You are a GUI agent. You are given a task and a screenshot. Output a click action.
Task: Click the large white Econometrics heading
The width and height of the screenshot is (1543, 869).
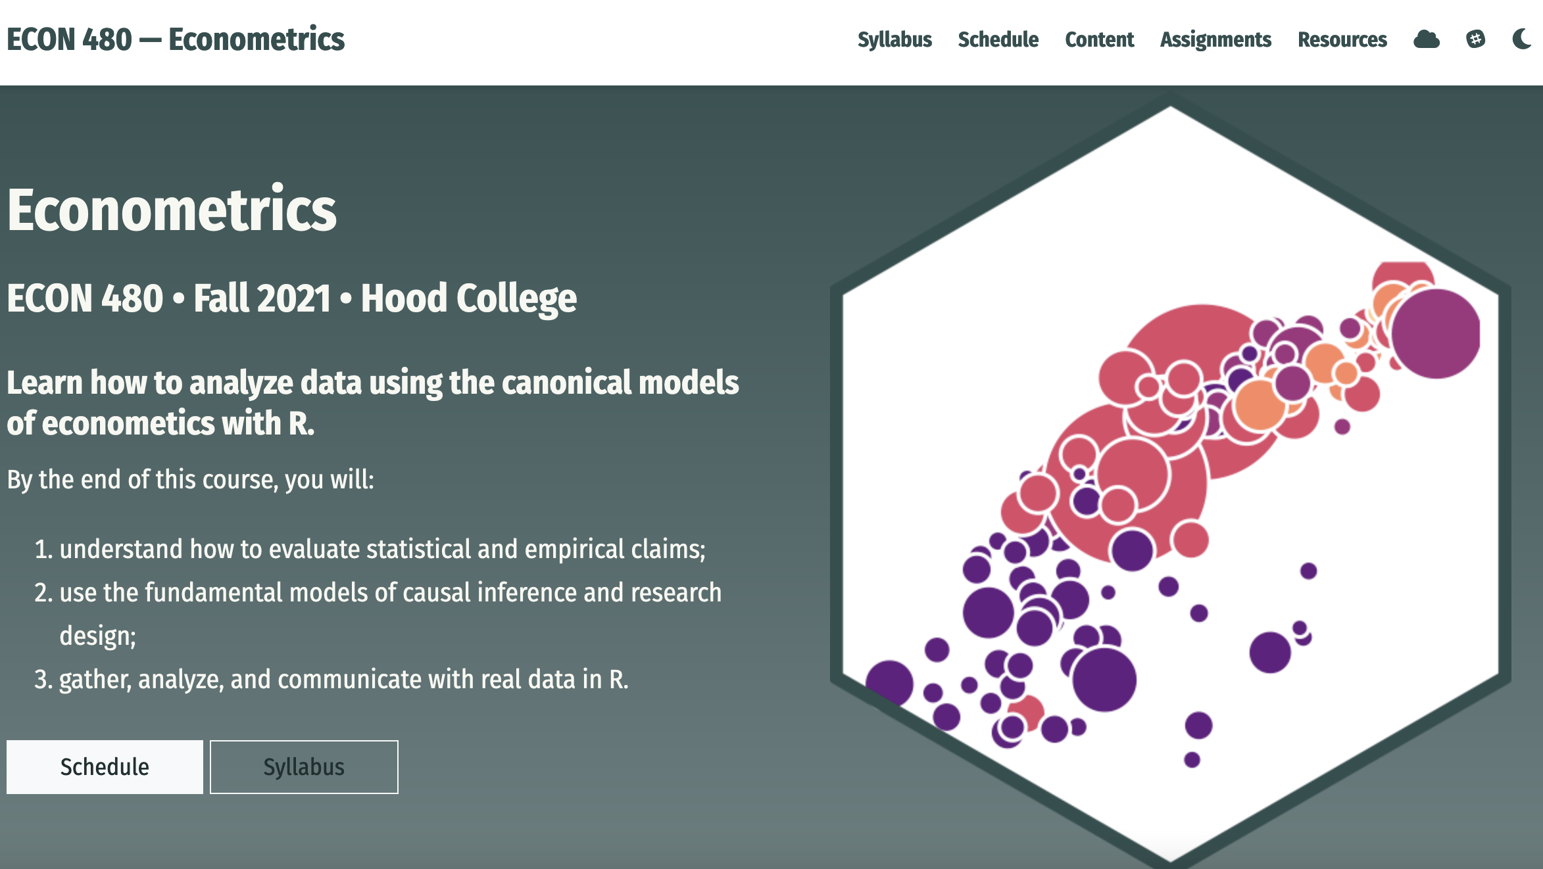[172, 210]
